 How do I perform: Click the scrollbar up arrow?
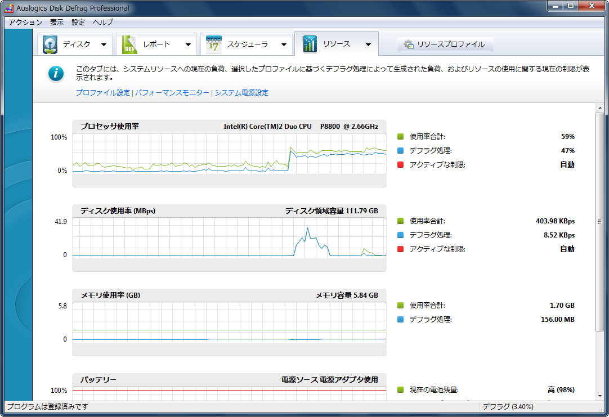click(599, 108)
